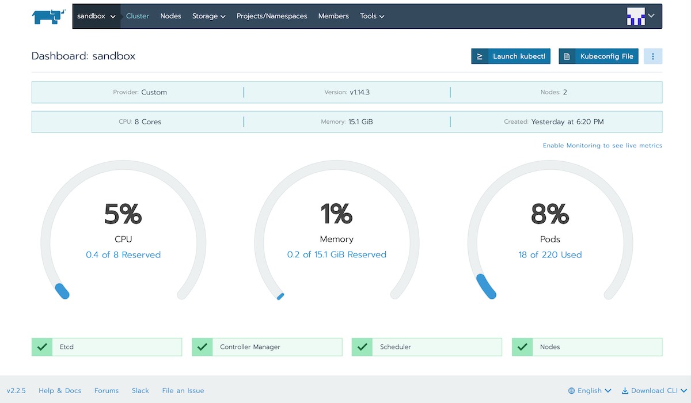Viewport: 691px width, 403px height.
Task: Open the Help & Docs link
Action: pos(60,390)
